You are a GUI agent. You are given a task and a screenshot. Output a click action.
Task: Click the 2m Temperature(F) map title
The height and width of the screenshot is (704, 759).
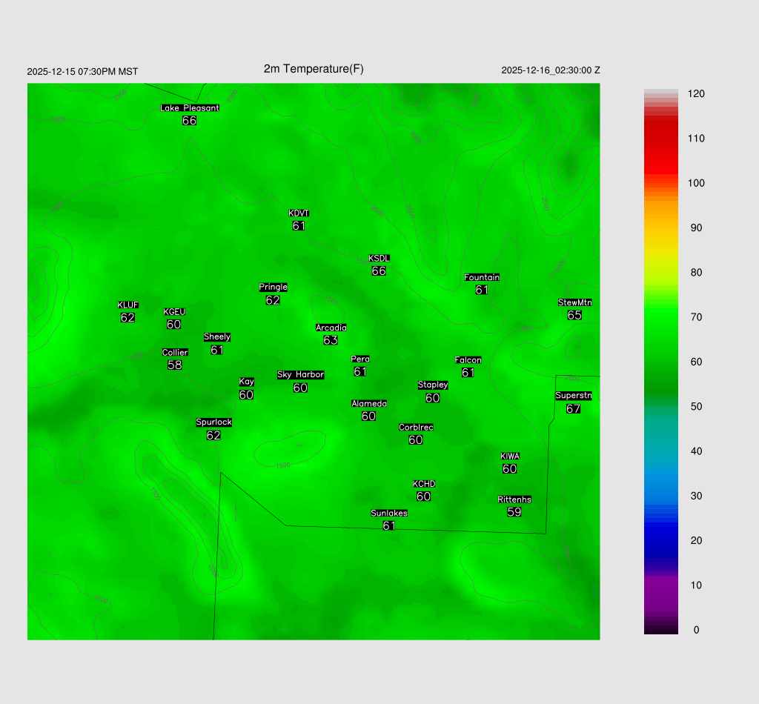pos(314,69)
